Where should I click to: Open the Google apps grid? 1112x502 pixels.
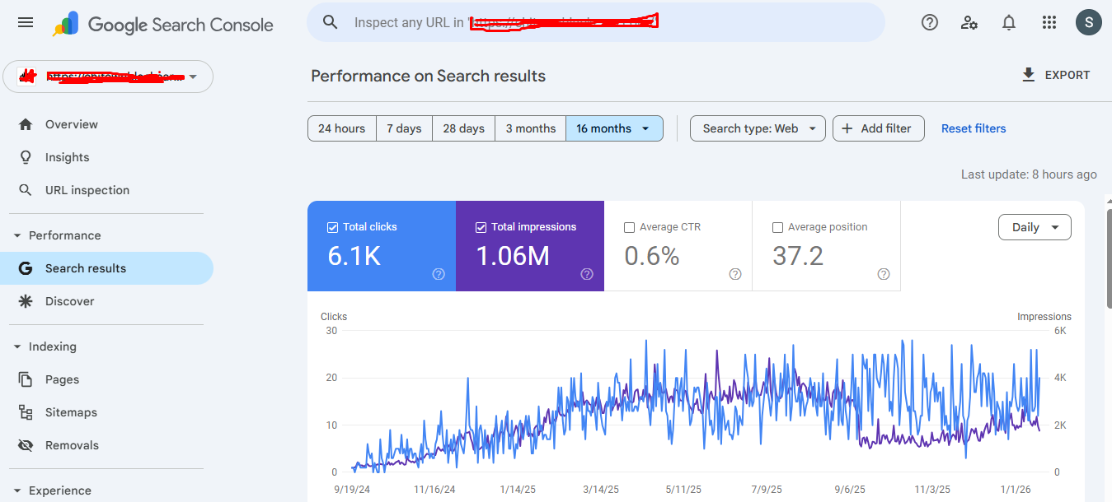[1049, 22]
